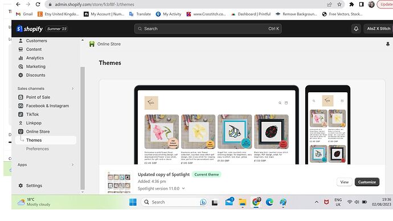Click the View theme button

344,182
